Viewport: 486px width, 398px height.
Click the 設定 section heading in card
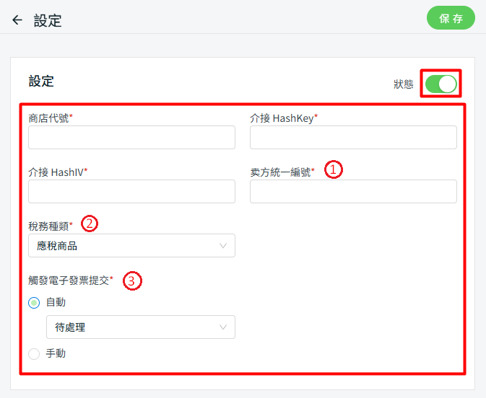click(41, 81)
